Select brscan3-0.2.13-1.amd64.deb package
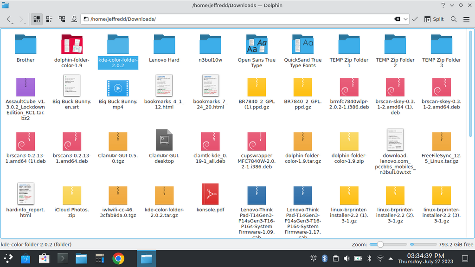 [72, 147]
